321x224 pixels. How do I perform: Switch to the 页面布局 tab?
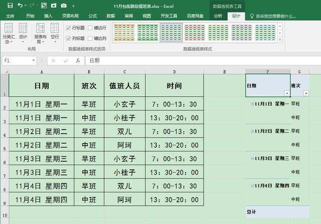click(x=70, y=16)
